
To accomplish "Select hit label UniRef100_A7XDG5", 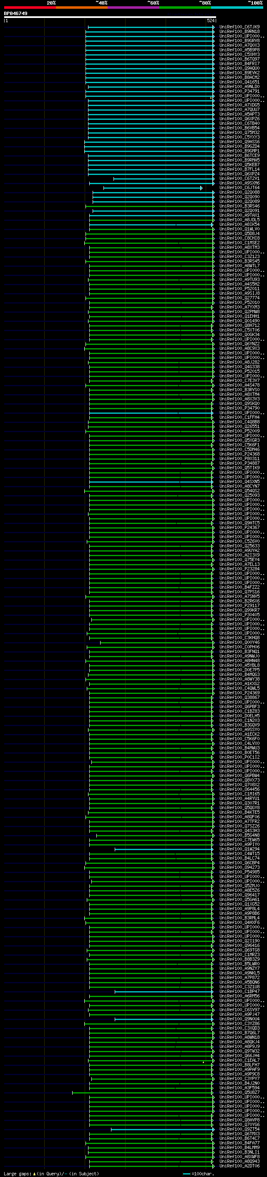I will coord(239,105).
